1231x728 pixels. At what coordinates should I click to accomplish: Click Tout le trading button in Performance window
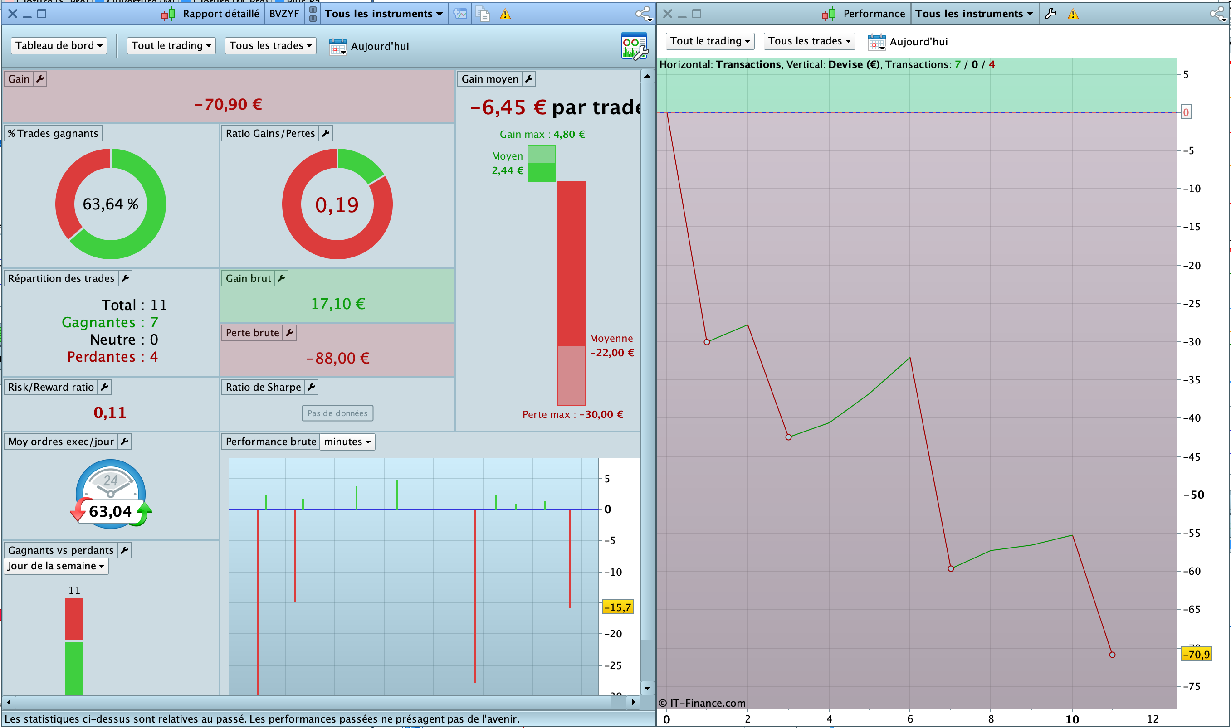(x=709, y=41)
